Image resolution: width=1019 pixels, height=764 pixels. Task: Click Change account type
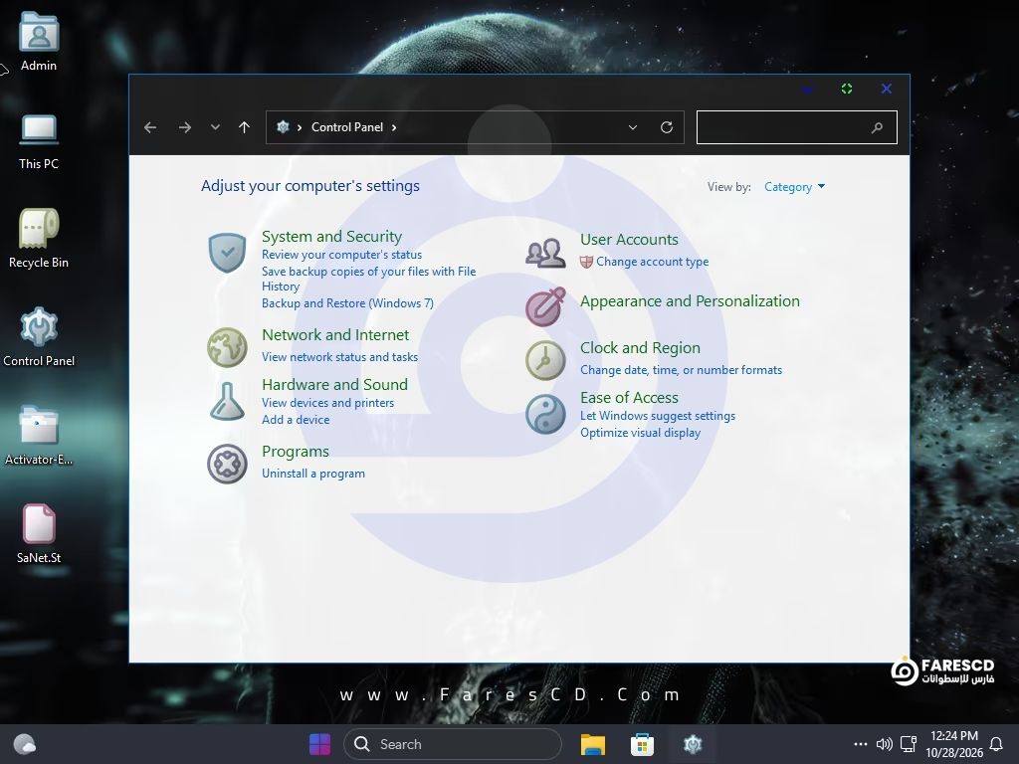tap(652, 262)
